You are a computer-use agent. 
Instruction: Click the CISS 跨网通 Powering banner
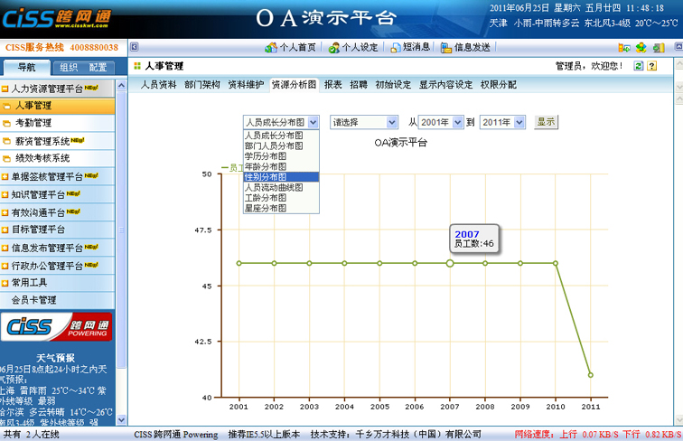tap(60, 327)
